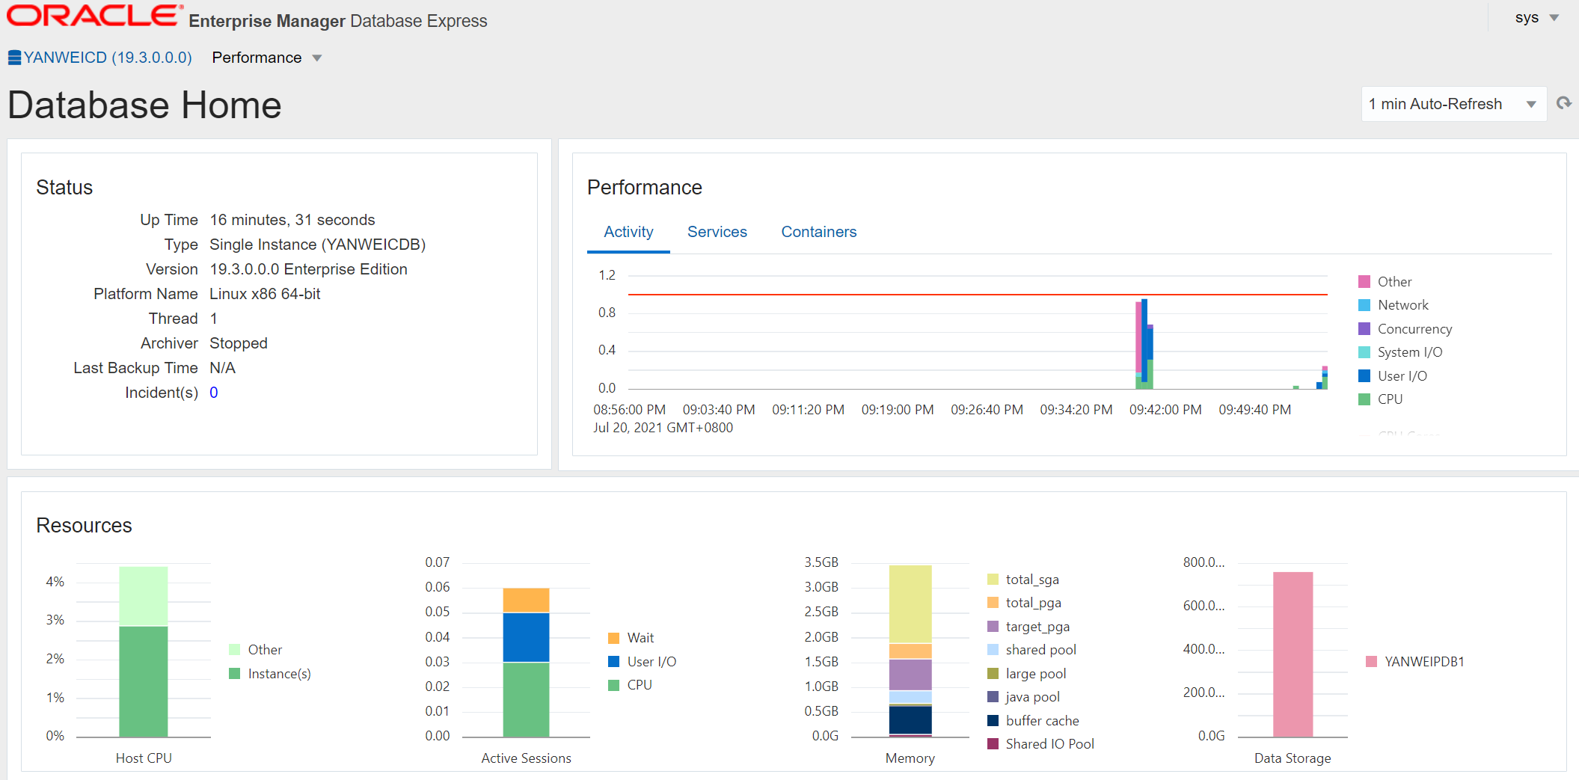Click the Shared IO Pool legend swatch
Viewport: 1579px width, 780px height.
click(993, 744)
